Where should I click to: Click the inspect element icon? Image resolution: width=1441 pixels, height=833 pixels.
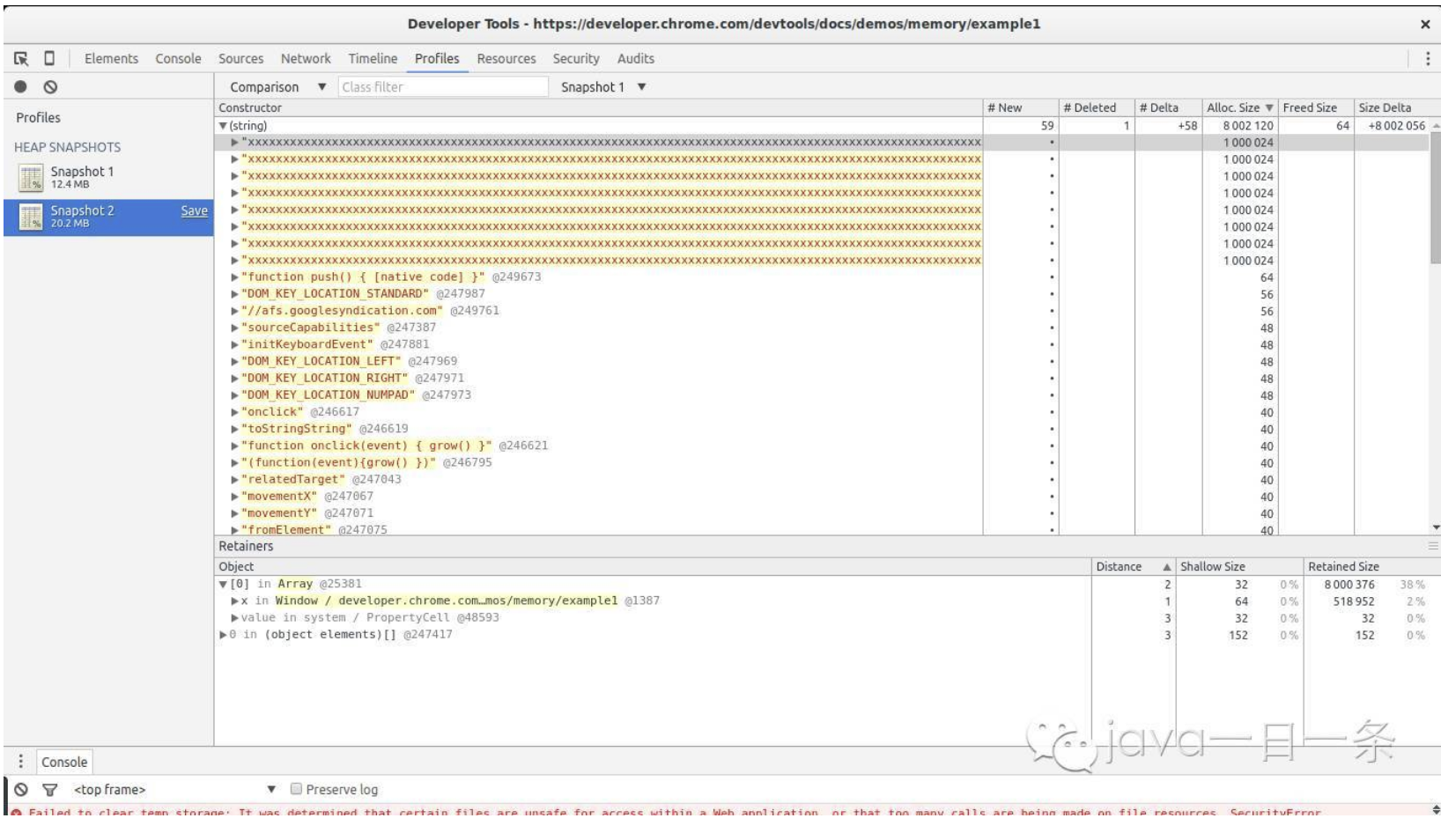click(21, 59)
